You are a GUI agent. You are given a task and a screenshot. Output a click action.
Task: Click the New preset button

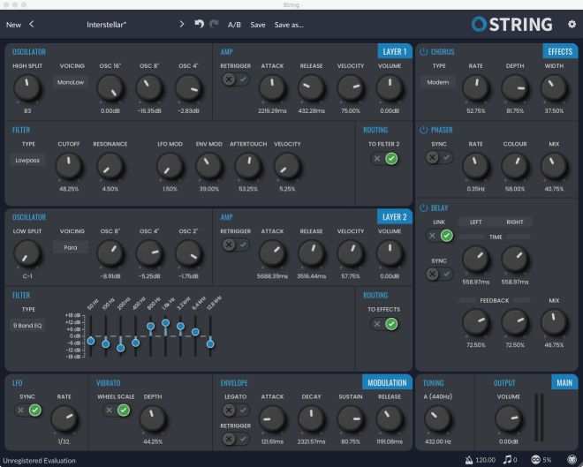coord(14,25)
